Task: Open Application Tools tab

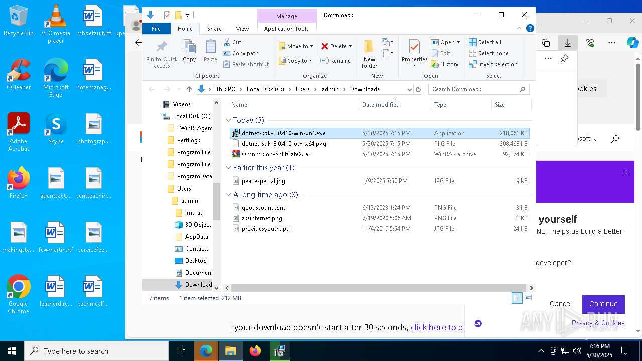Action: click(286, 29)
